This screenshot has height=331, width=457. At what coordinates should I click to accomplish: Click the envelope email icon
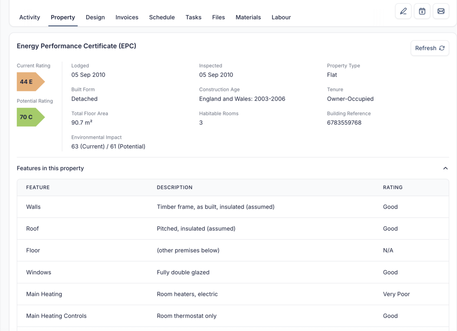[441, 11]
